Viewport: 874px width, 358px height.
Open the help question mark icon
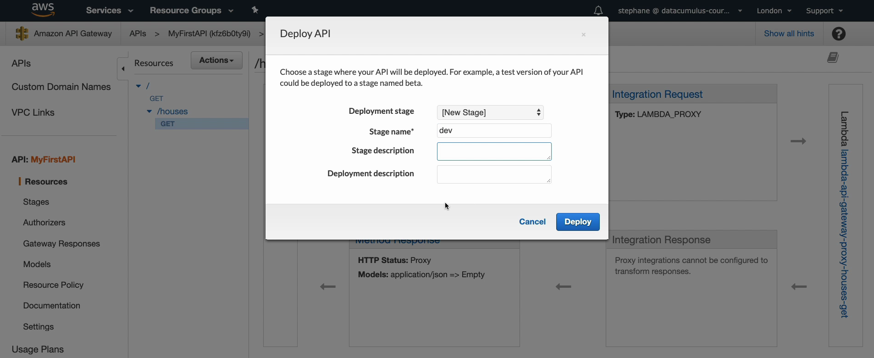click(839, 34)
